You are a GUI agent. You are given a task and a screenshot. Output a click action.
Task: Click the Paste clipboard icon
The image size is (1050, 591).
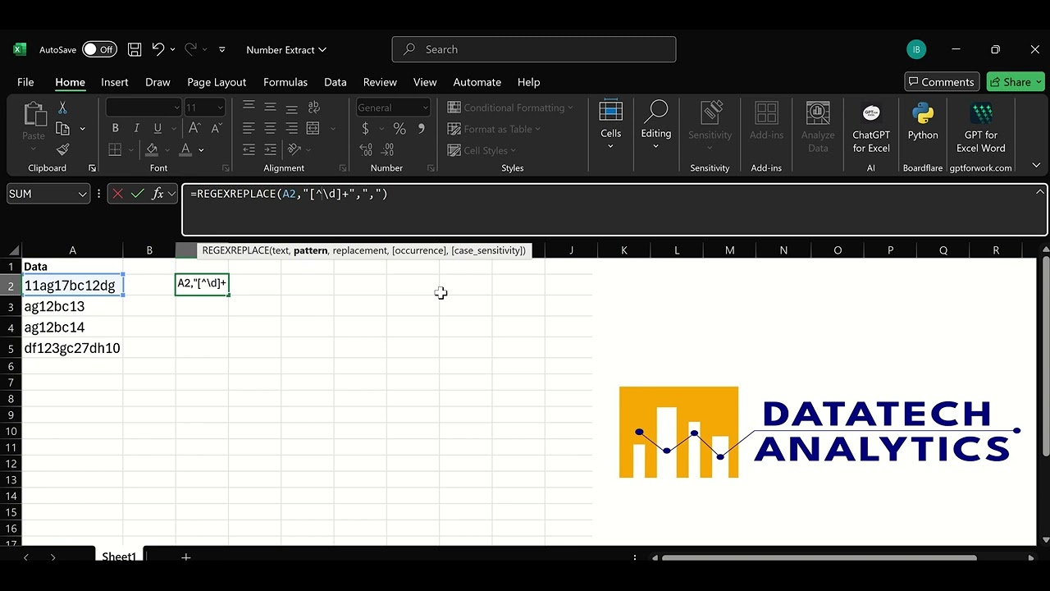[34, 115]
